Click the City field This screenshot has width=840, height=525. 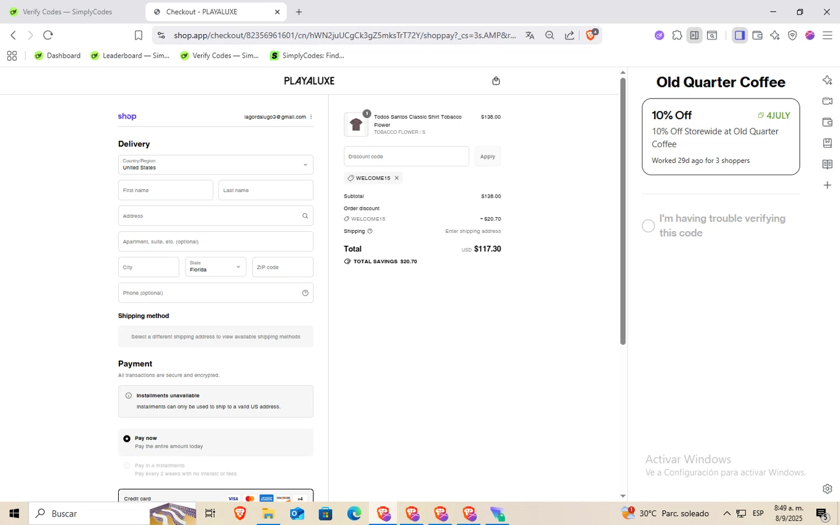click(x=148, y=267)
